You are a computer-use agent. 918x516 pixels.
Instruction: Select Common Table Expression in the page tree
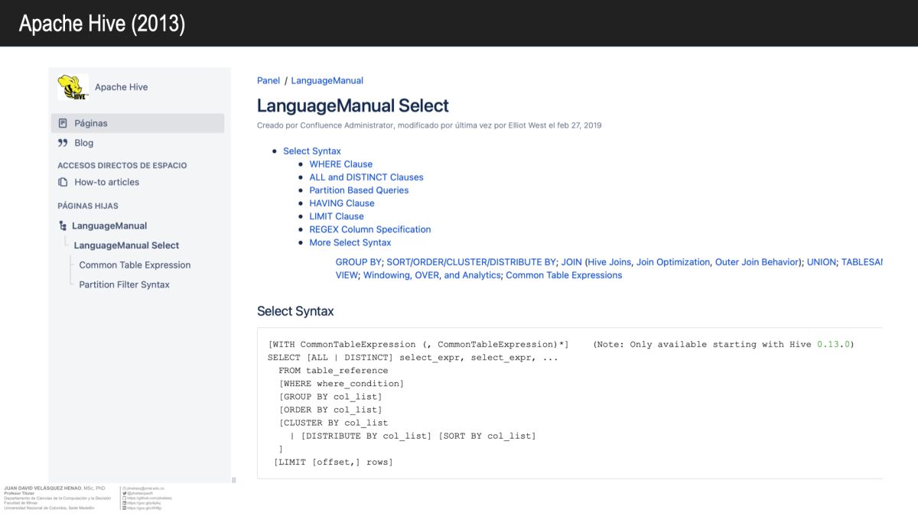point(135,264)
